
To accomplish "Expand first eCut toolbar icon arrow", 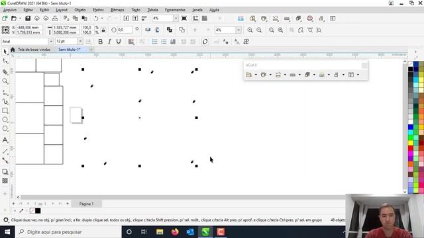I will pos(256,75).
